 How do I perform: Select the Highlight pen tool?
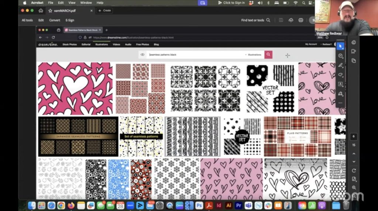(x=340, y=65)
